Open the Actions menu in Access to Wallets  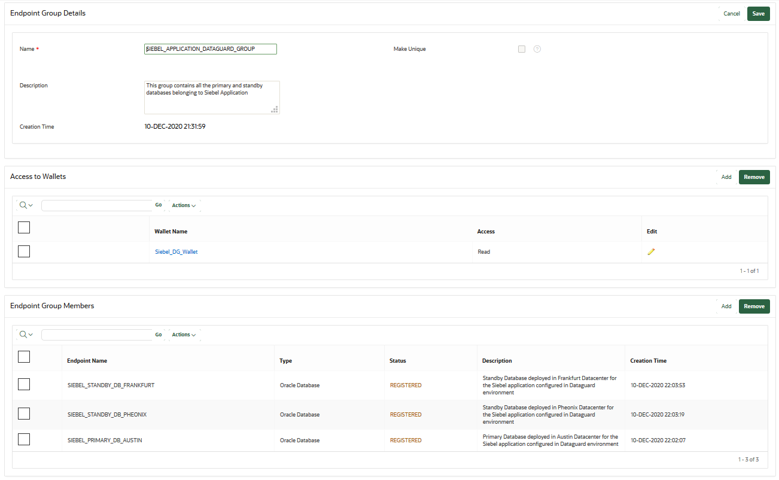pos(184,205)
